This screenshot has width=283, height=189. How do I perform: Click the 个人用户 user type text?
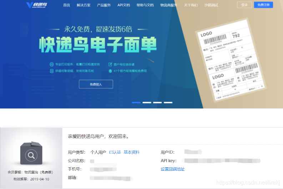click(98, 152)
